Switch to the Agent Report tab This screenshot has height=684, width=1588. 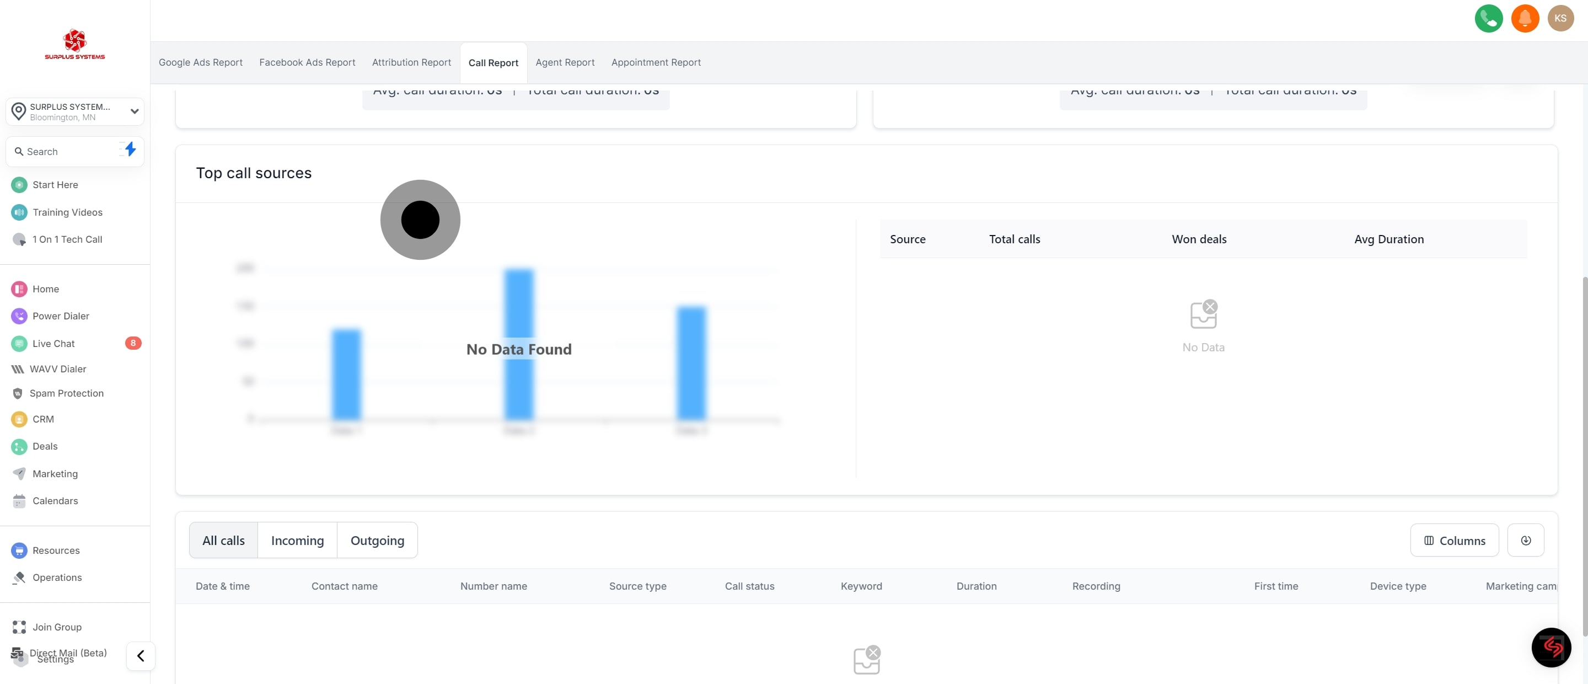[x=565, y=62]
